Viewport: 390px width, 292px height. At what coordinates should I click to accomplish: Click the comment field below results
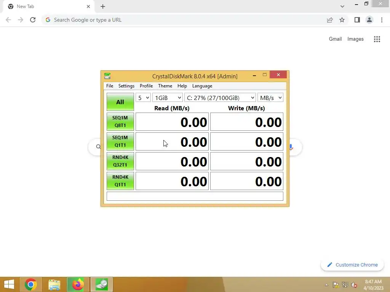coord(195,196)
